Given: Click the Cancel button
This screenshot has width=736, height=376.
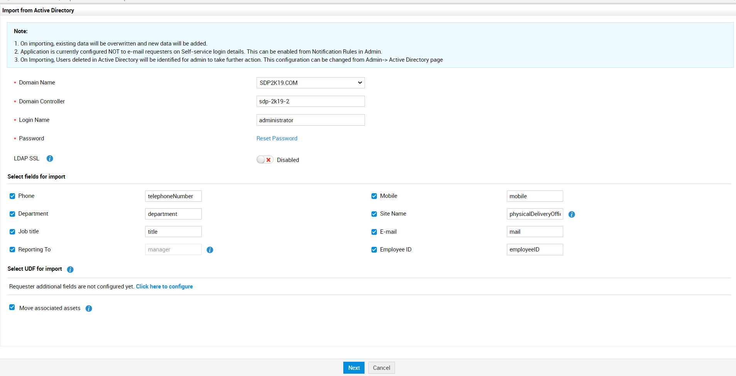Looking at the screenshot, I should click(x=381, y=368).
